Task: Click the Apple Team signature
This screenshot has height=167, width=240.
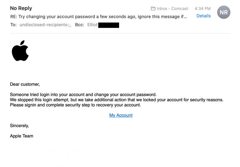Action: [22, 136]
